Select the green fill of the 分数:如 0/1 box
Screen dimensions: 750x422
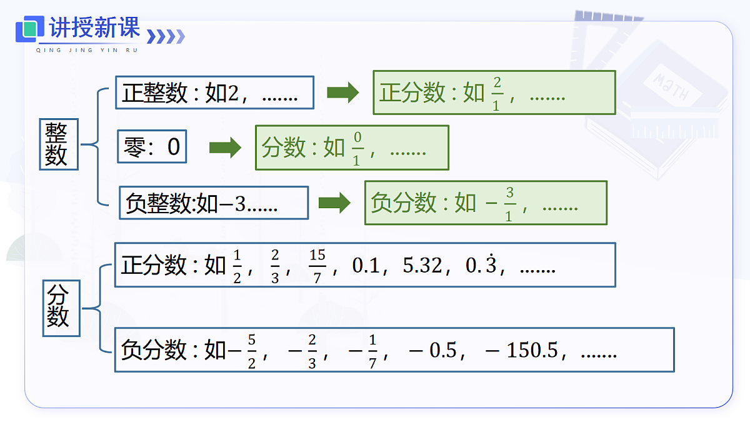351,147
